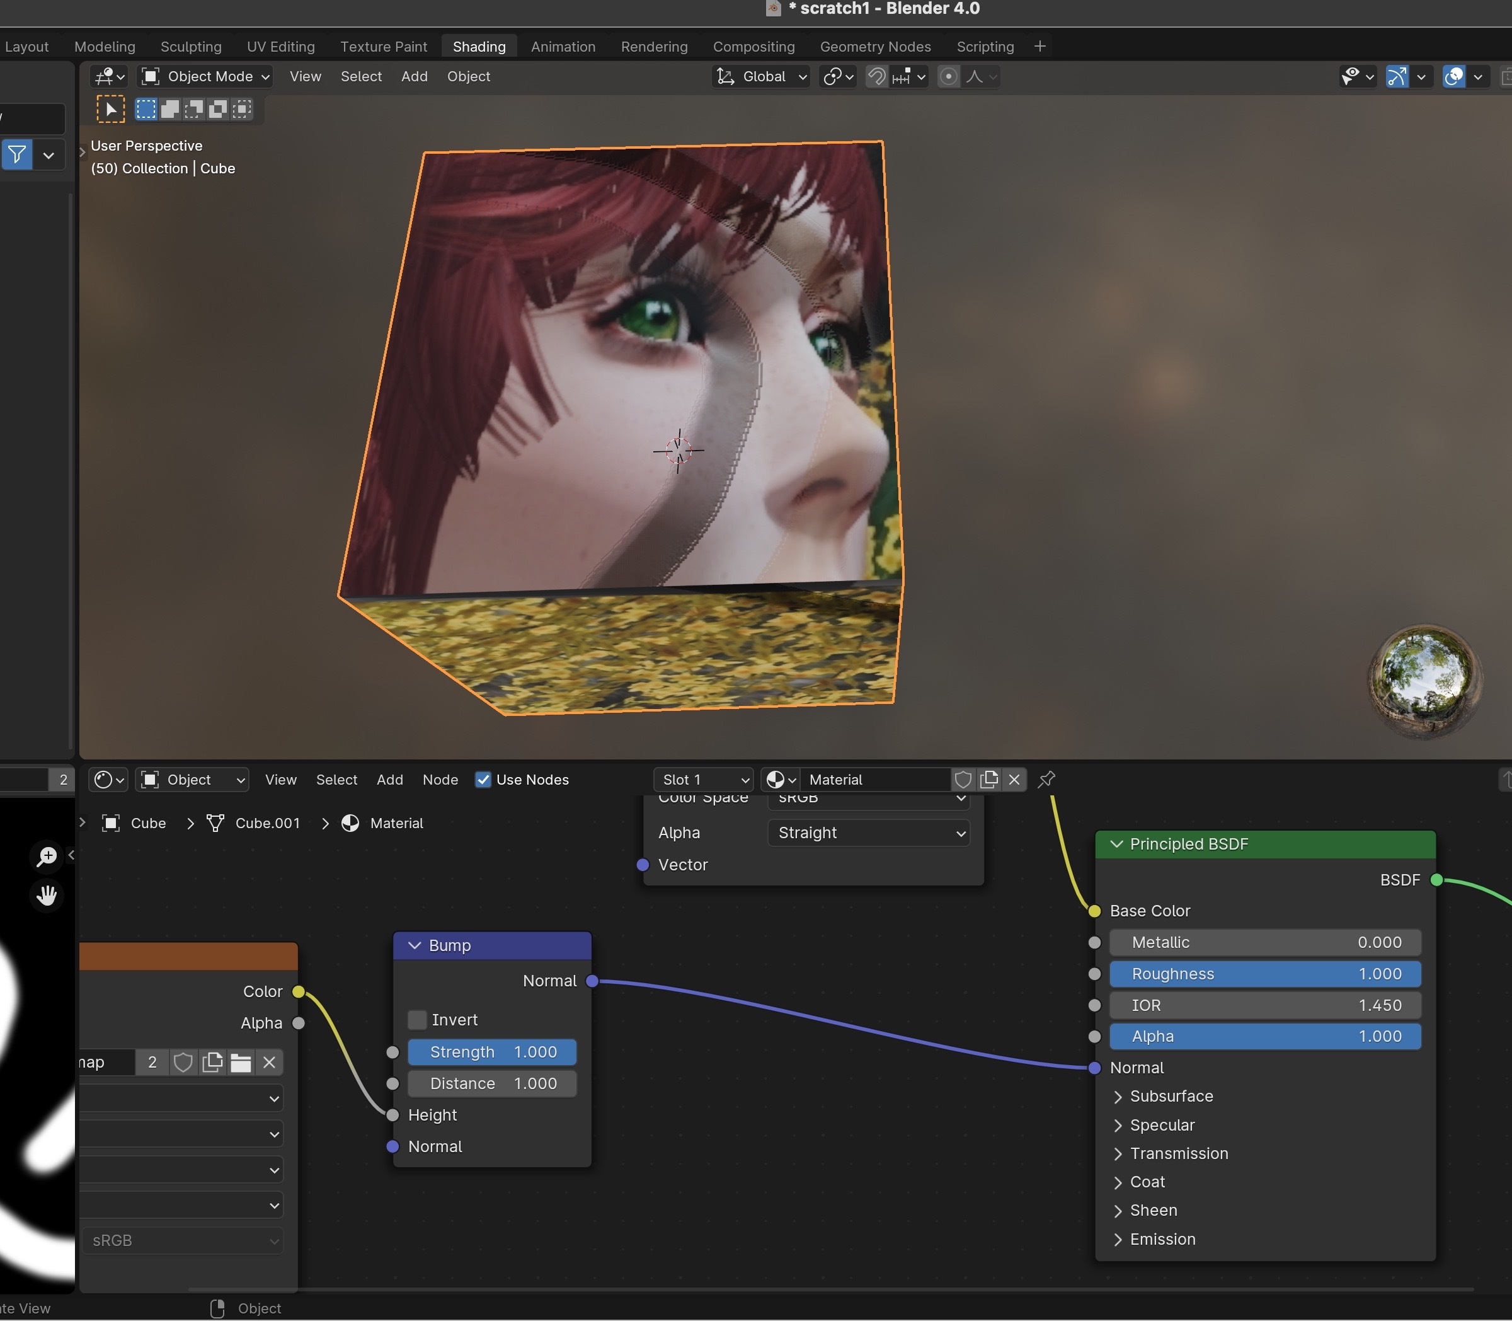The image size is (1512, 1321).
Task: Open the 3D viewport editor type menu
Action: pos(110,77)
